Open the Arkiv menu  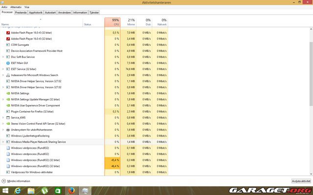(x=4, y=8)
